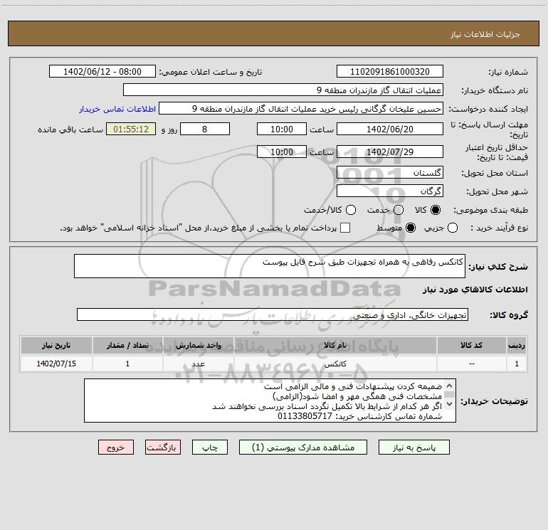Tick the اسناد خزانه اسلامی payment checkbox

click(345, 228)
